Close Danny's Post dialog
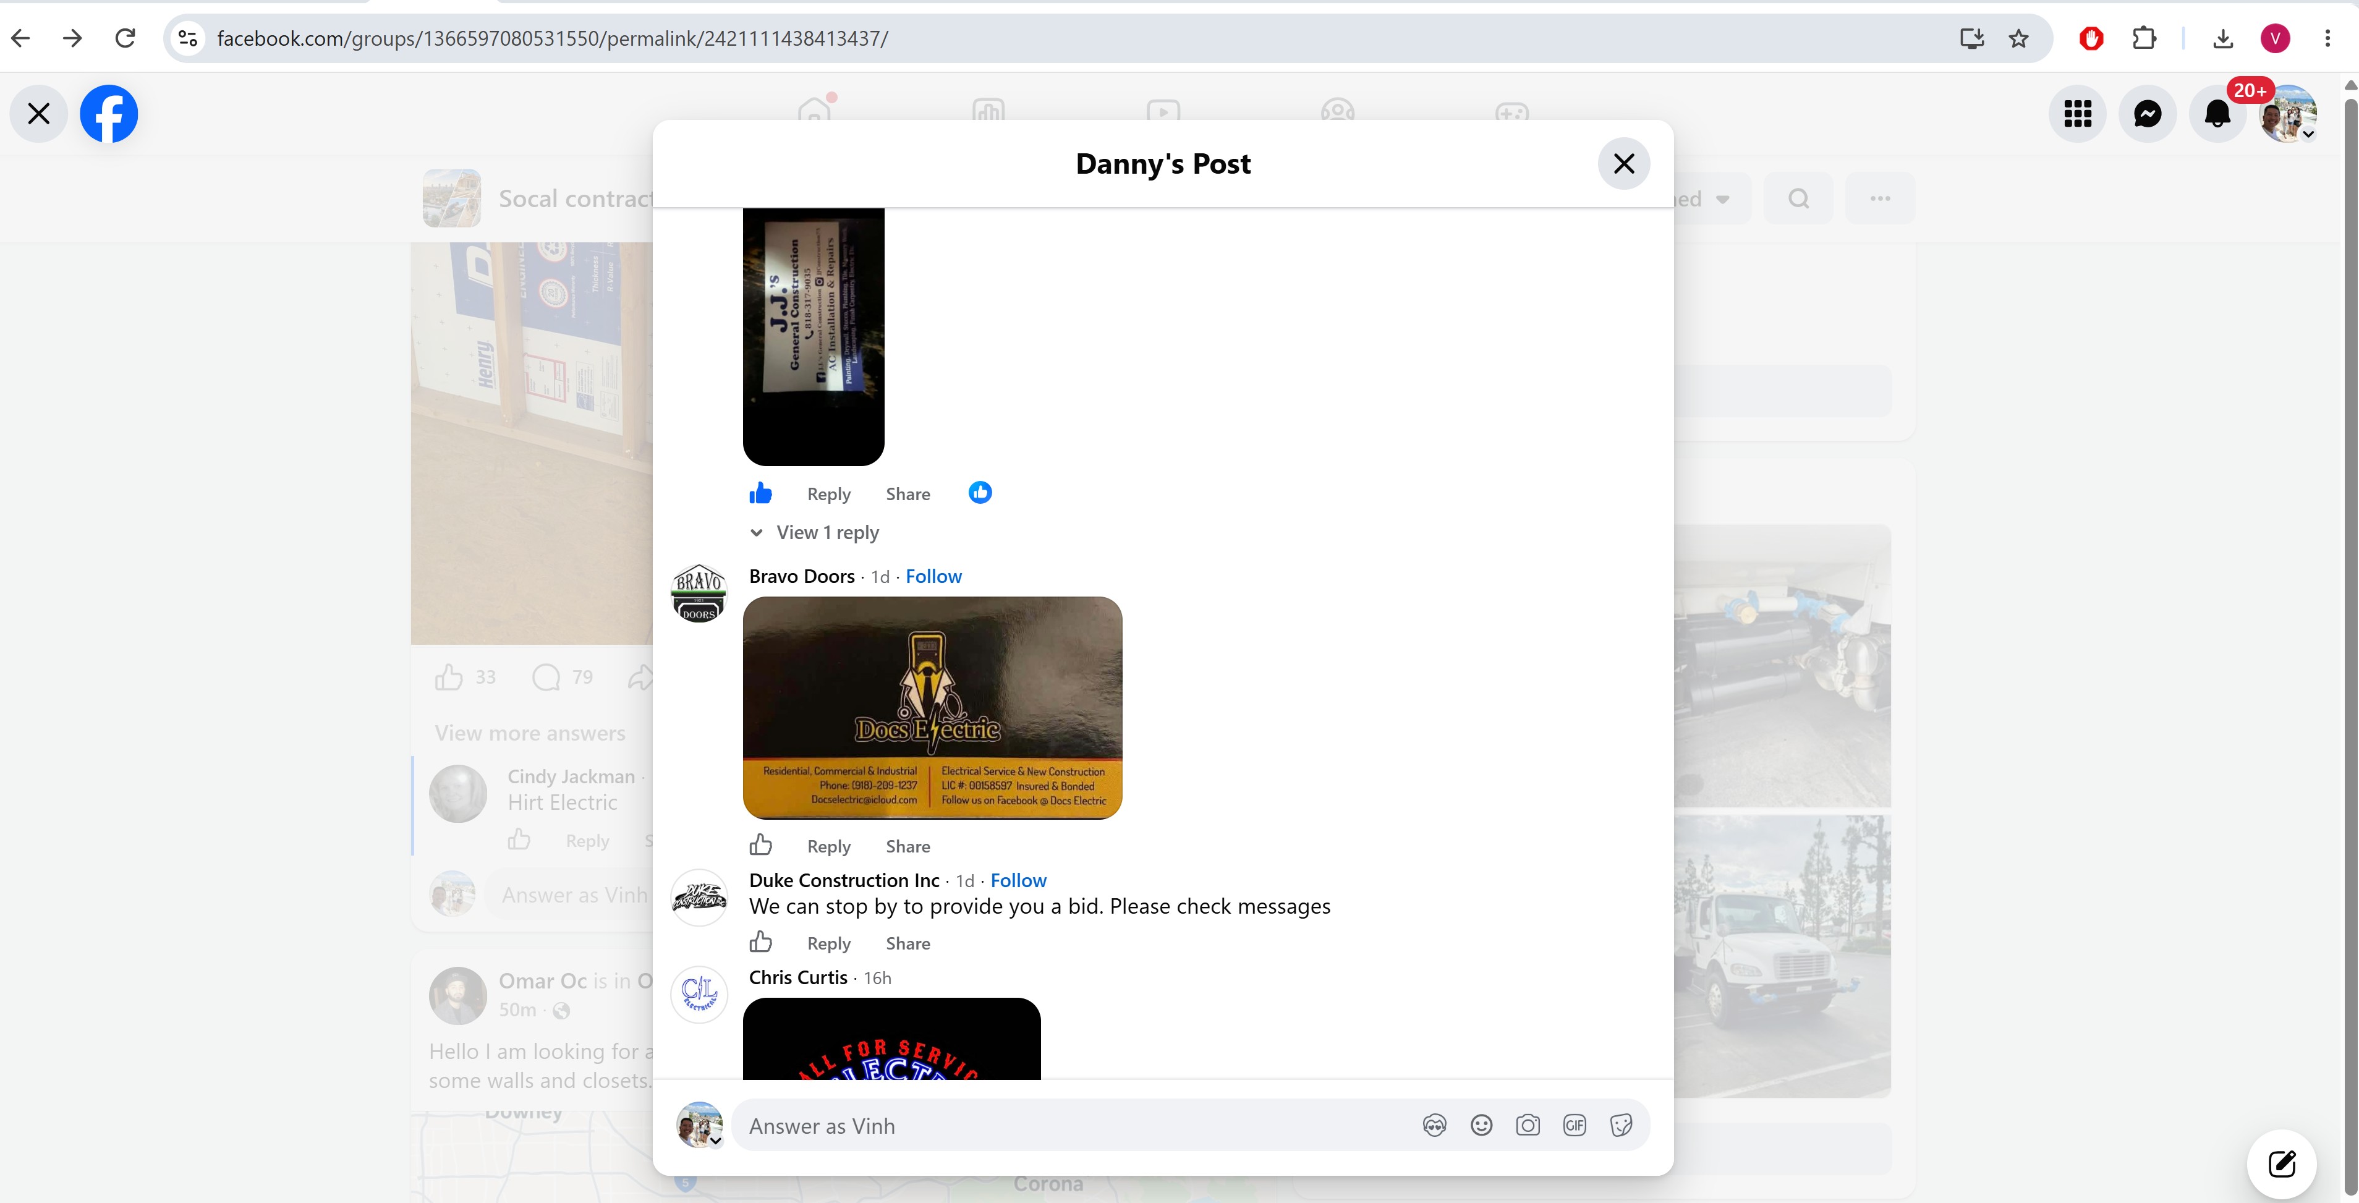 (1623, 164)
